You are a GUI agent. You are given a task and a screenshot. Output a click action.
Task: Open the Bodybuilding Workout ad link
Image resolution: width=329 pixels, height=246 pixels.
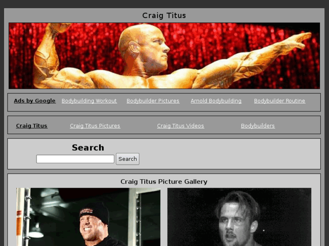(89, 101)
